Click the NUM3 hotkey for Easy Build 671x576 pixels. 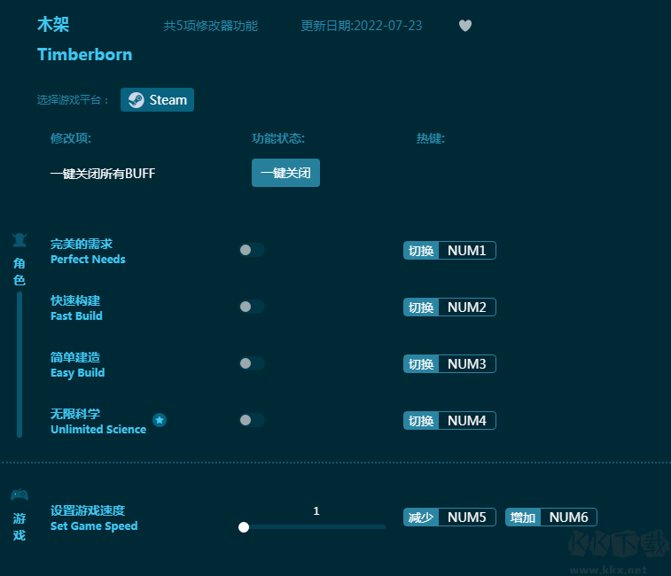(449, 364)
